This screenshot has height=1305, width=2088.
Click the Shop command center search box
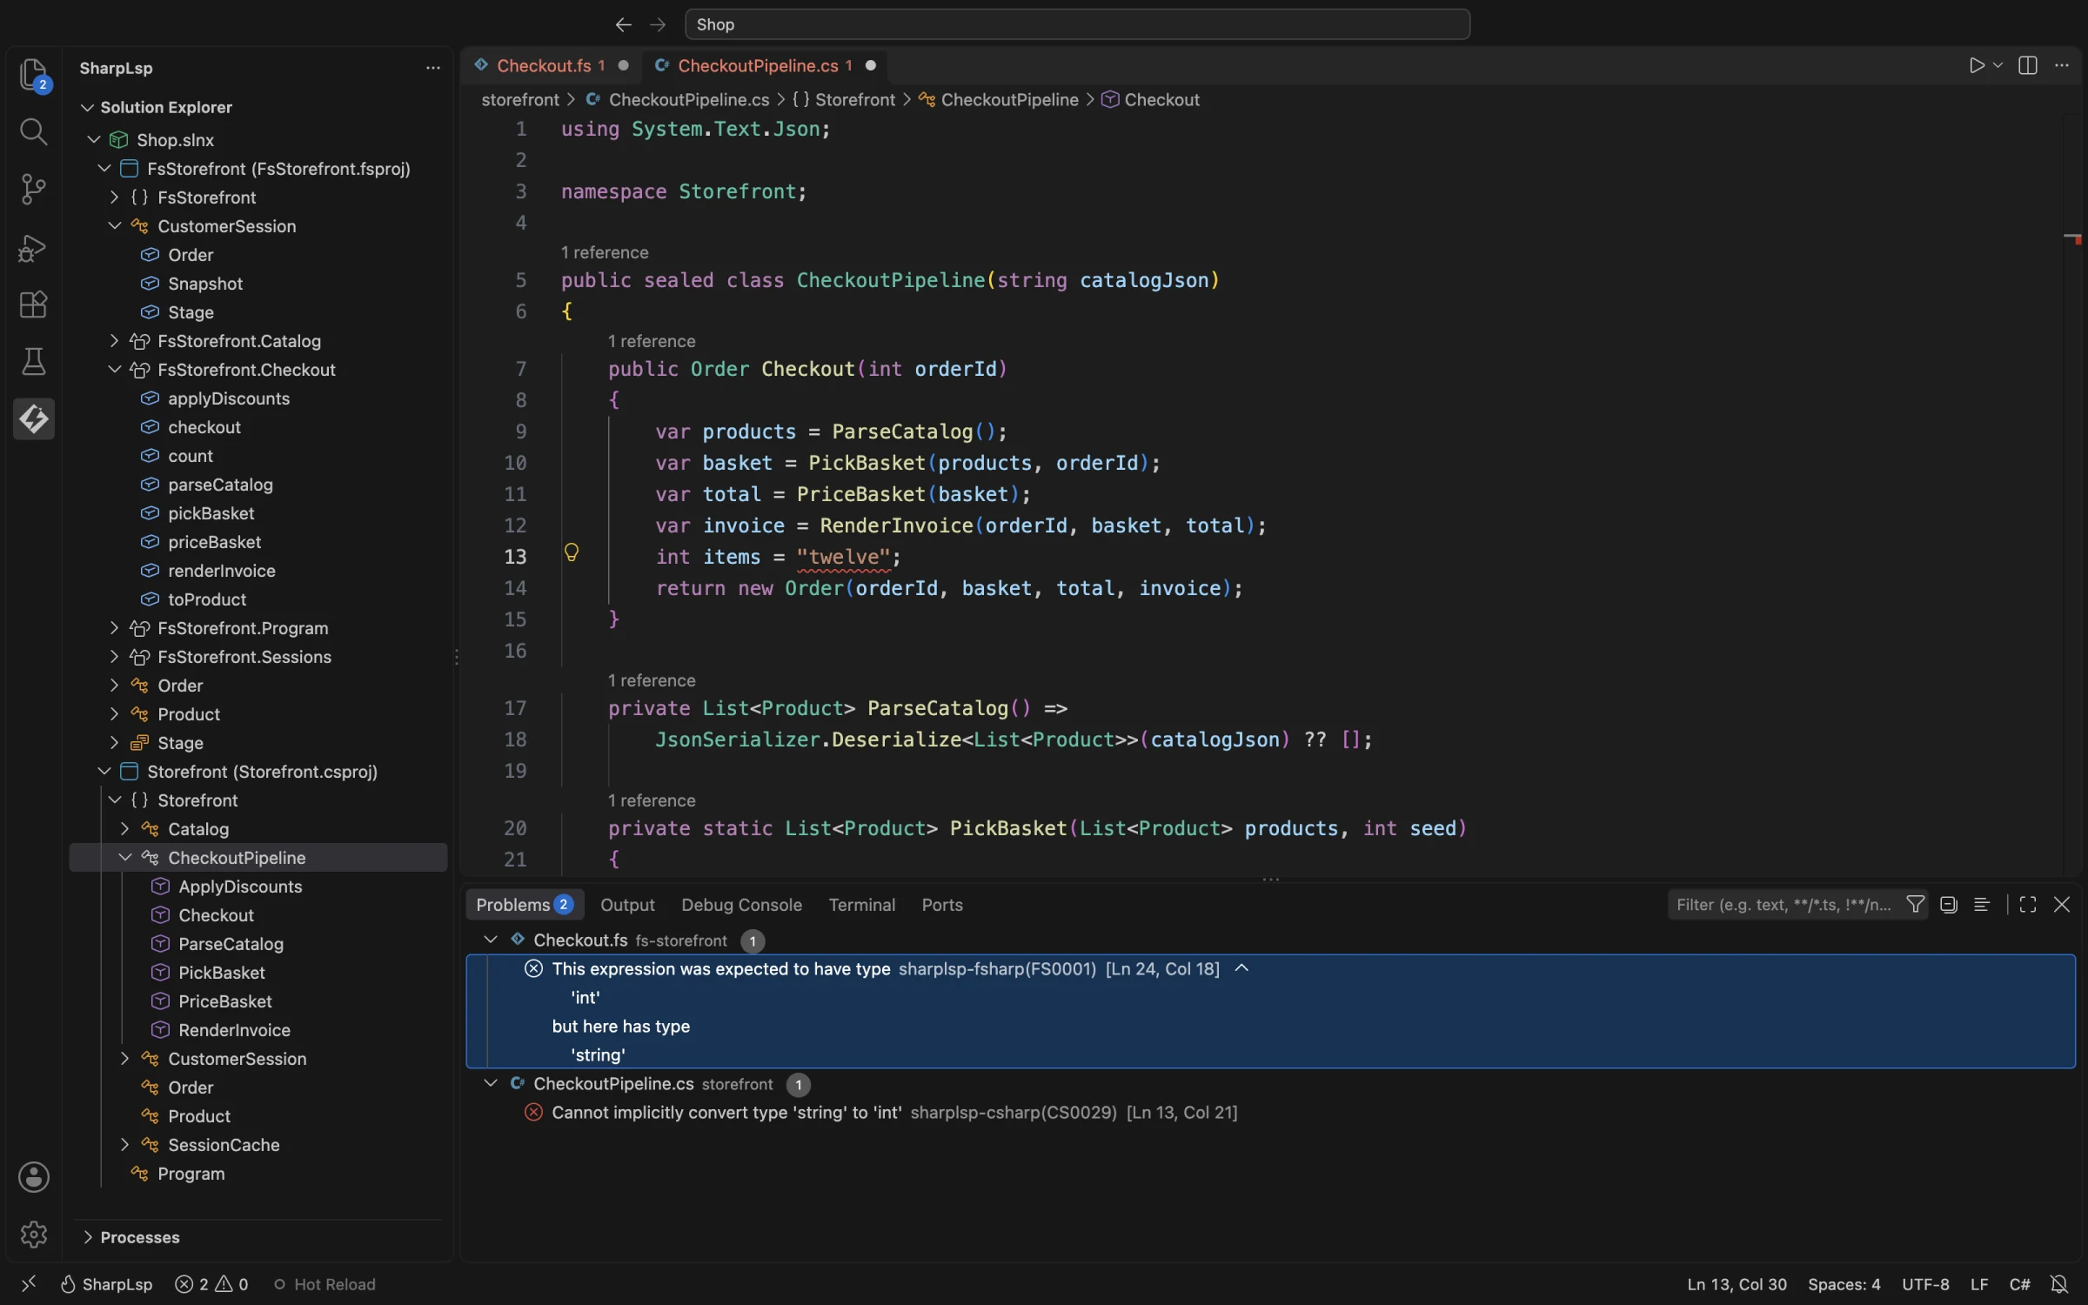pyautogui.click(x=1077, y=24)
